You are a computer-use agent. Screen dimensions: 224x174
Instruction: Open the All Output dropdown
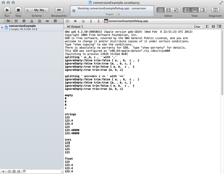point(75,26)
